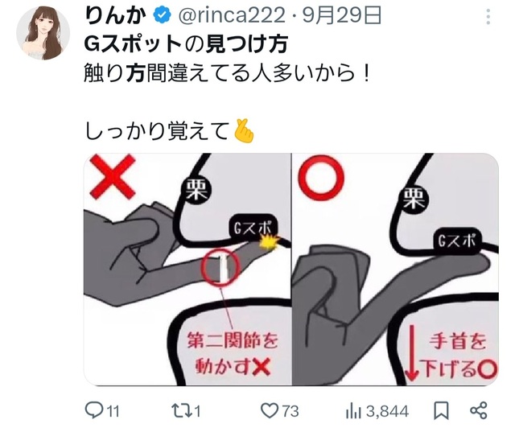Viewport: 515px width, 428px height.
Task: Click the tweet text line しっかり覚えて
Action: (157, 131)
